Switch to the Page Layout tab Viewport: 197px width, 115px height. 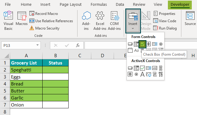click(x=70, y=5)
